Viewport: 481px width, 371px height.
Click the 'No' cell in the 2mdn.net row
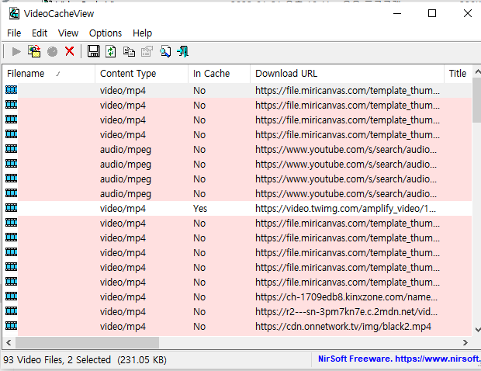pyautogui.click(x=199, y=311)
